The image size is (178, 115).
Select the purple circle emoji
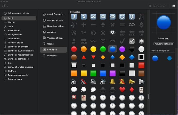tap(122, 49)
